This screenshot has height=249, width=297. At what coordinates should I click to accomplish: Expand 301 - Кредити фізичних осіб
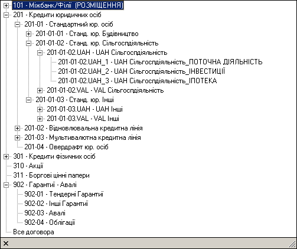click(6, 157)
